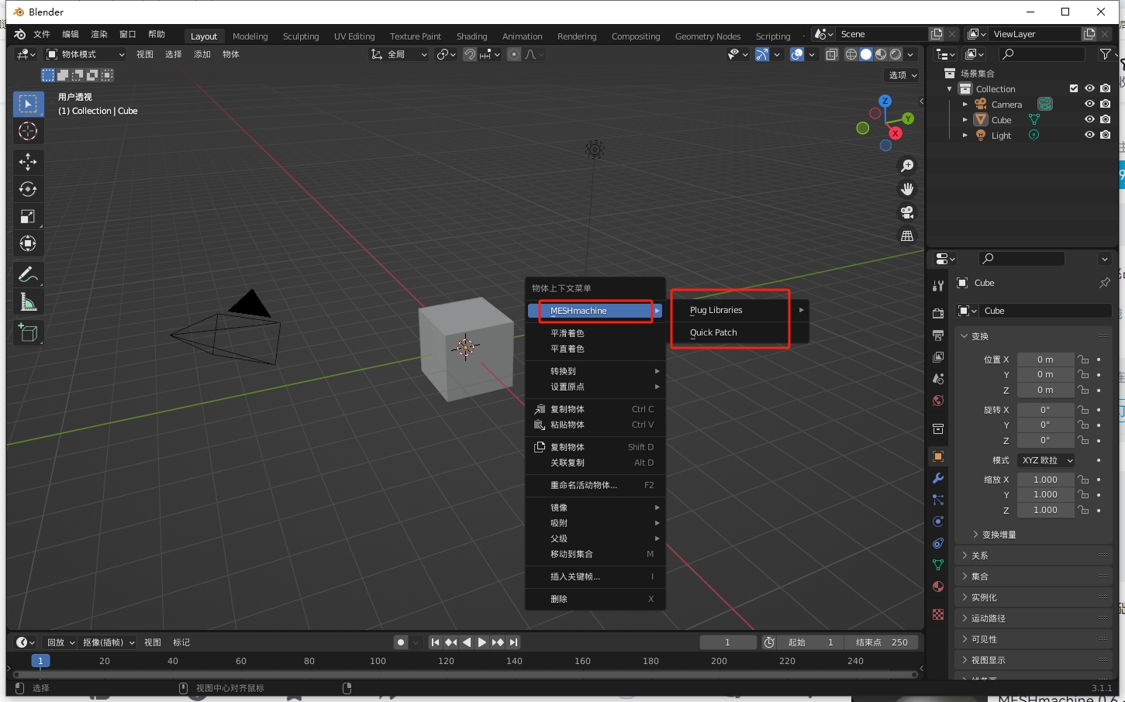Select rendered viewport shading
The image size is (1125, 702).
coord(896,54)
